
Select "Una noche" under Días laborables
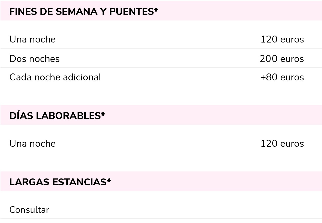pos(33,144)
